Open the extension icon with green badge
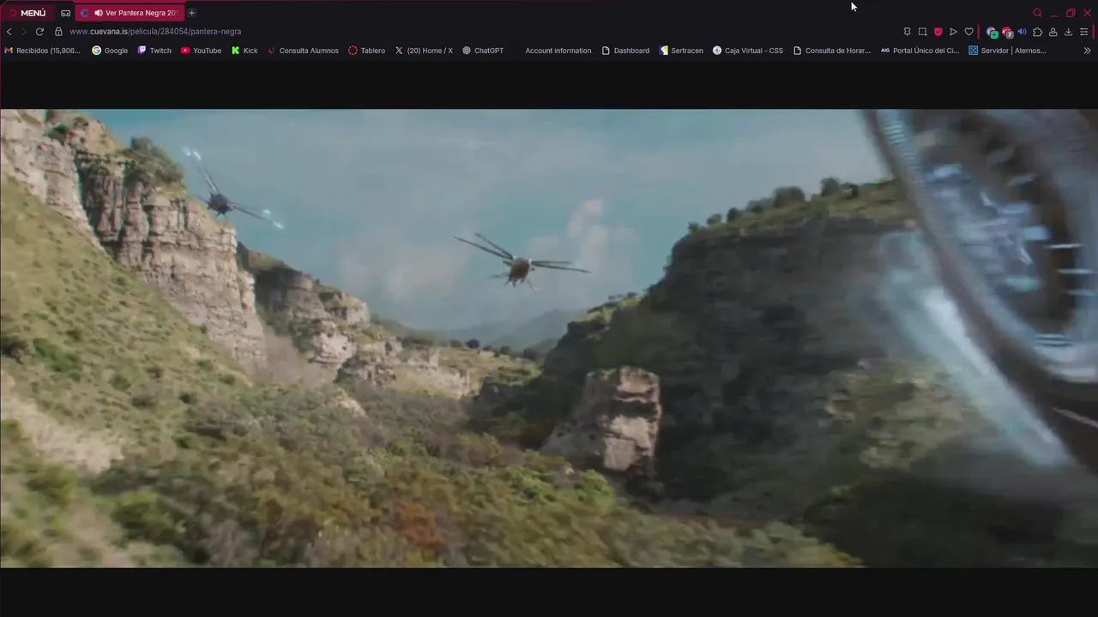Image resolution: width=1098 pixels, height=617 pixels. click(992, 33)
